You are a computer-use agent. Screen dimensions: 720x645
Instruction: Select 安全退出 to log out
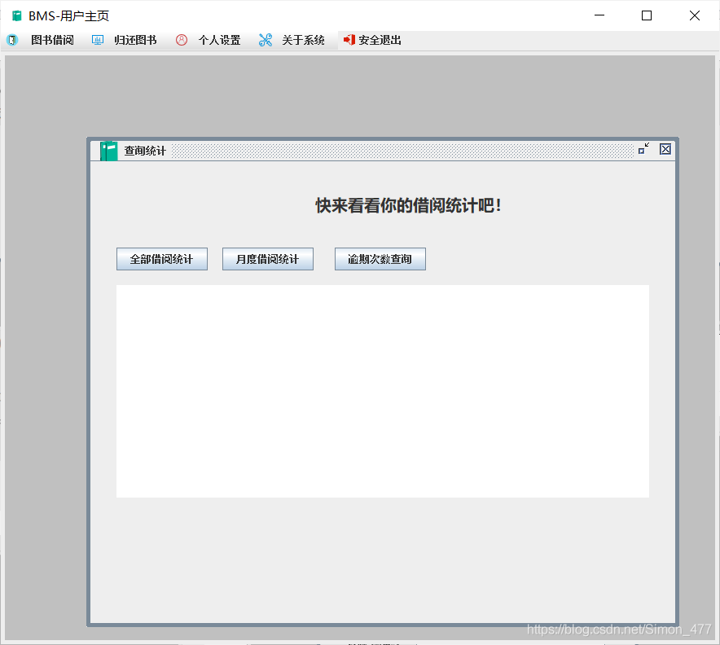[380, 40]
